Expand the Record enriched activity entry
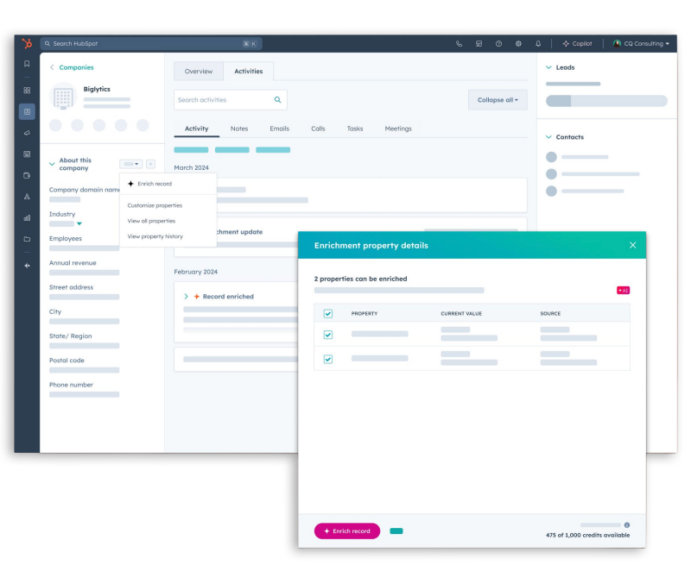 (x=185, y=296)
